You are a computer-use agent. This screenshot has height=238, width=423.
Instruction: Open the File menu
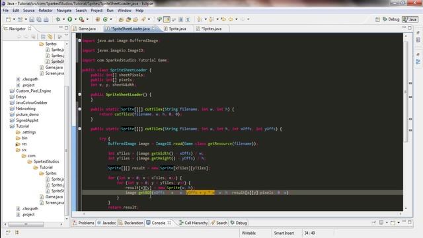coord(5,11)
